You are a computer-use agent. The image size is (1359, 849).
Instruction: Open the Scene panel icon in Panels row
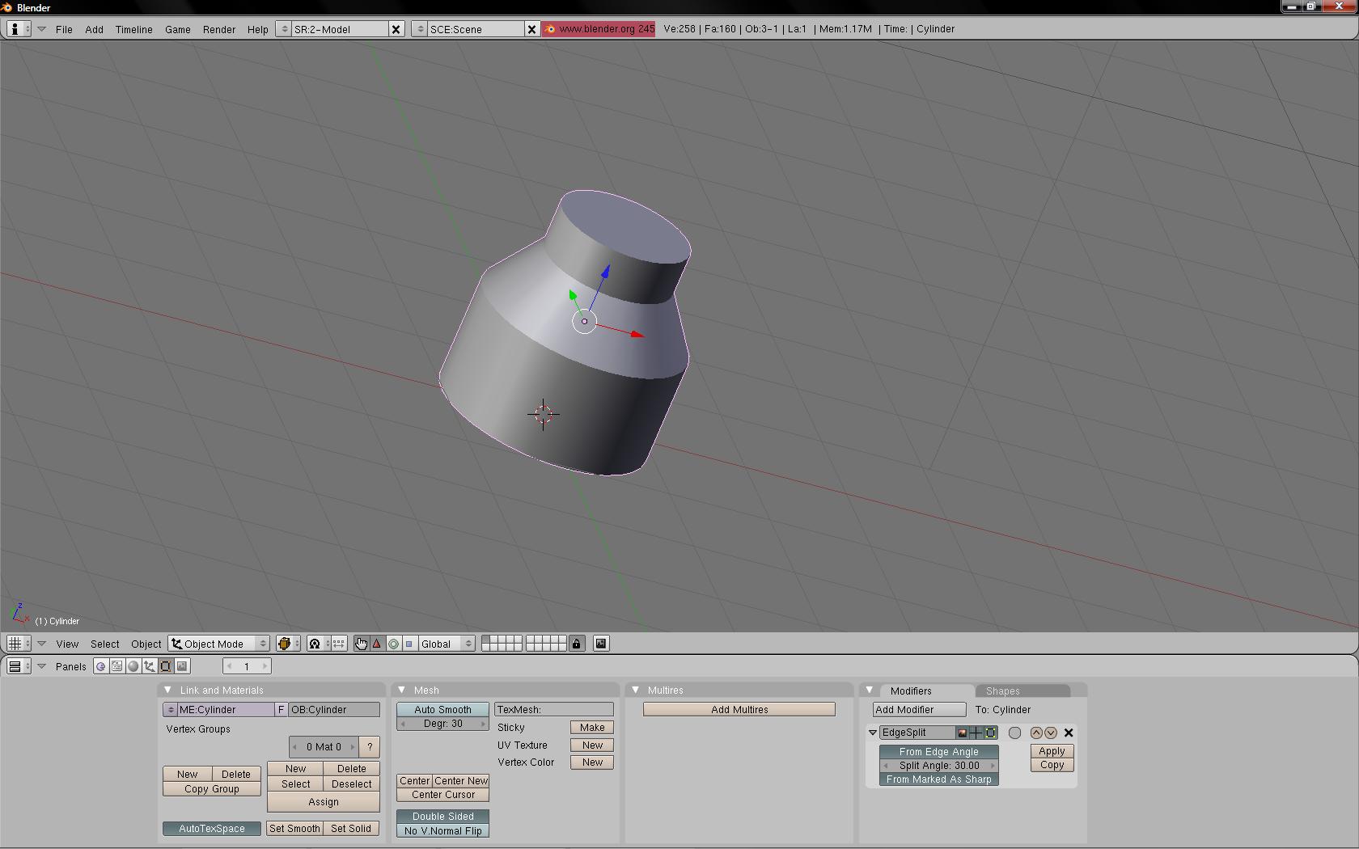pyautogui.click(x=182, y=666)
